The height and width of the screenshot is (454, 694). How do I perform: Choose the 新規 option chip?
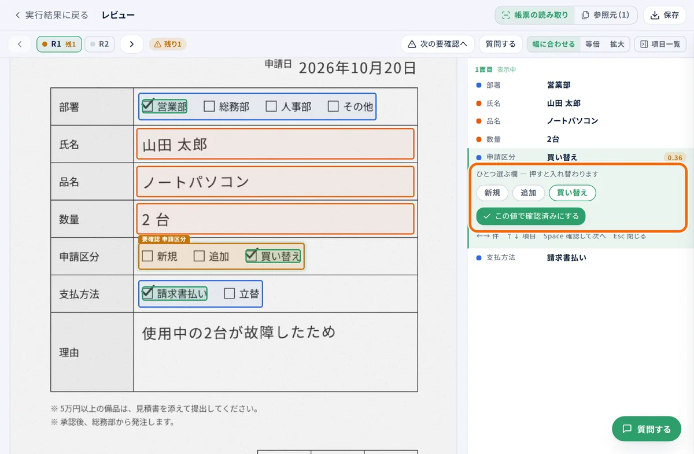(492, 193)
